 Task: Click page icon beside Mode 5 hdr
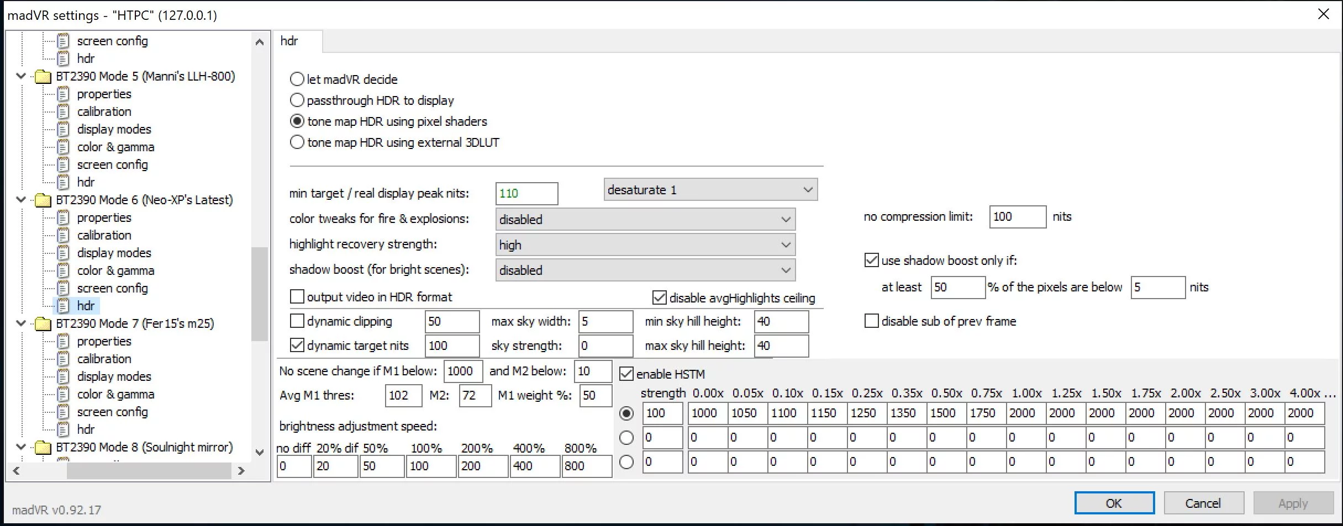tap(64, 182)
